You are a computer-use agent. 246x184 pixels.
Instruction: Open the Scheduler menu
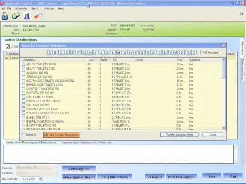click(x=21, y=8)
